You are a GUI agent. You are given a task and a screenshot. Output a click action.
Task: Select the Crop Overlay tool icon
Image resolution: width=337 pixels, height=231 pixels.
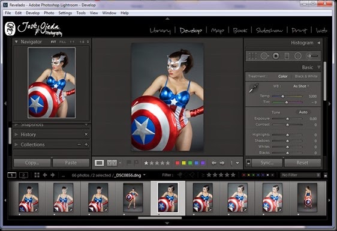[x=252, y=56]
